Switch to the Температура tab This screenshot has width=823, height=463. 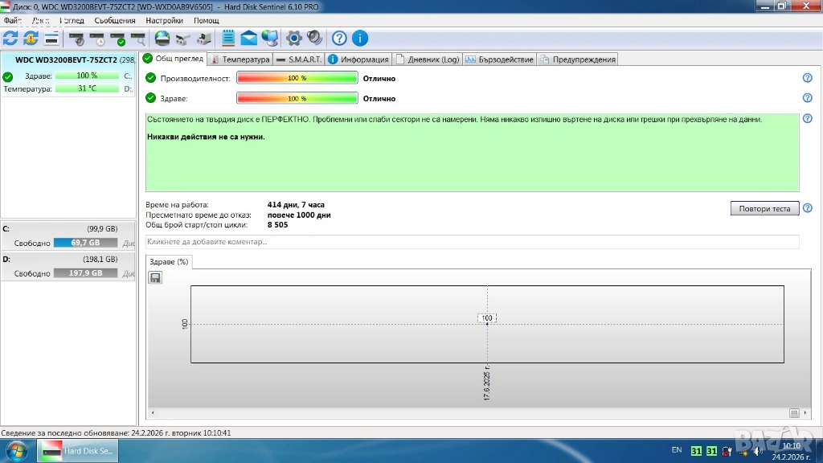tap(240, 59)
